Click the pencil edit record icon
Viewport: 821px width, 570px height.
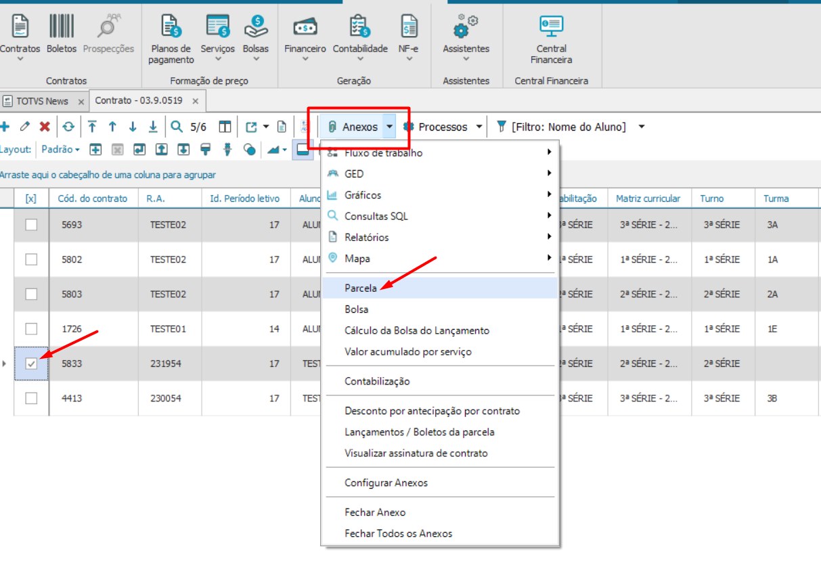coord(25,127)
